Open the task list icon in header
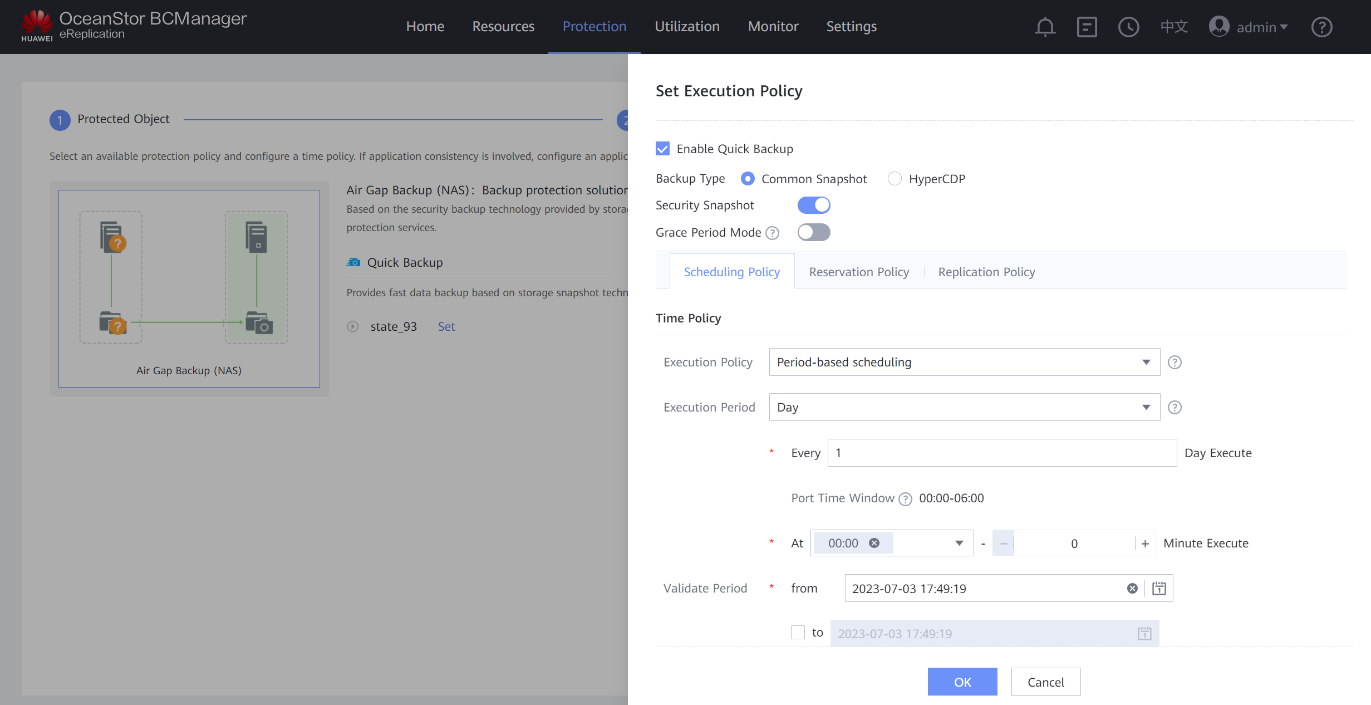 [1087, 27]
